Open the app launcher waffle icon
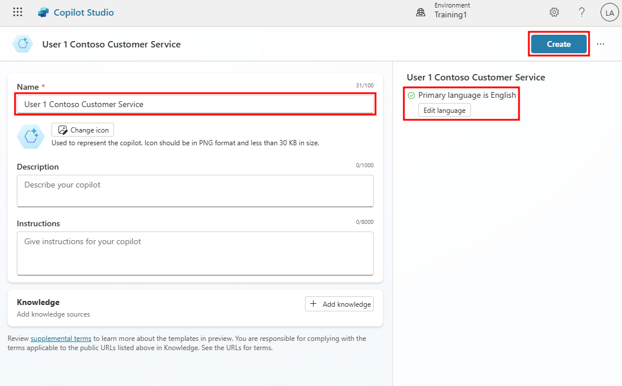The height and width of the screenshot is (386, 622). coord(17,12)
